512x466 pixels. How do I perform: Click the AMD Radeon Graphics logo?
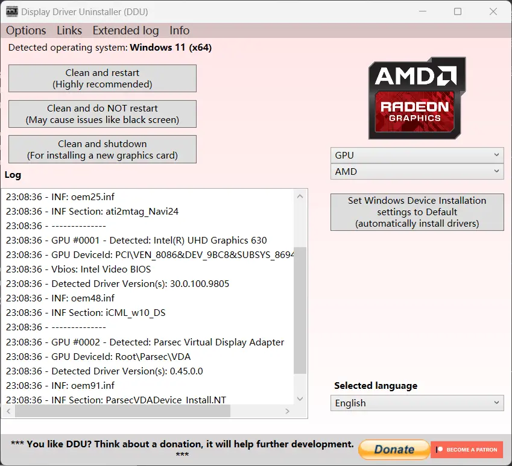[x=417, y=98]
